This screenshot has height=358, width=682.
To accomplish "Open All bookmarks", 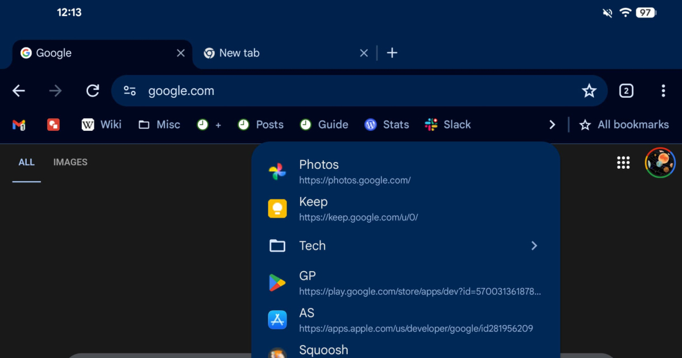I will point(623,125).
